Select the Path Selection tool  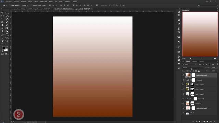pos(2,38)
